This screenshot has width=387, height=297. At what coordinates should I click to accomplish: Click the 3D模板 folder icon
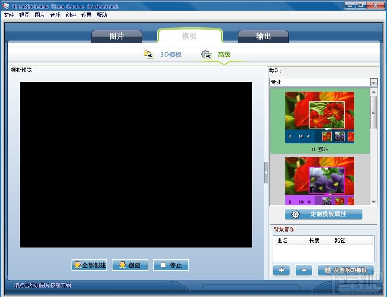coord(148,54)
